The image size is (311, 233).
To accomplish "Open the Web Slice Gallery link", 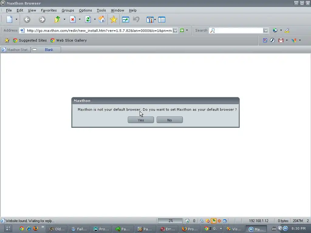I will (69, 40).
